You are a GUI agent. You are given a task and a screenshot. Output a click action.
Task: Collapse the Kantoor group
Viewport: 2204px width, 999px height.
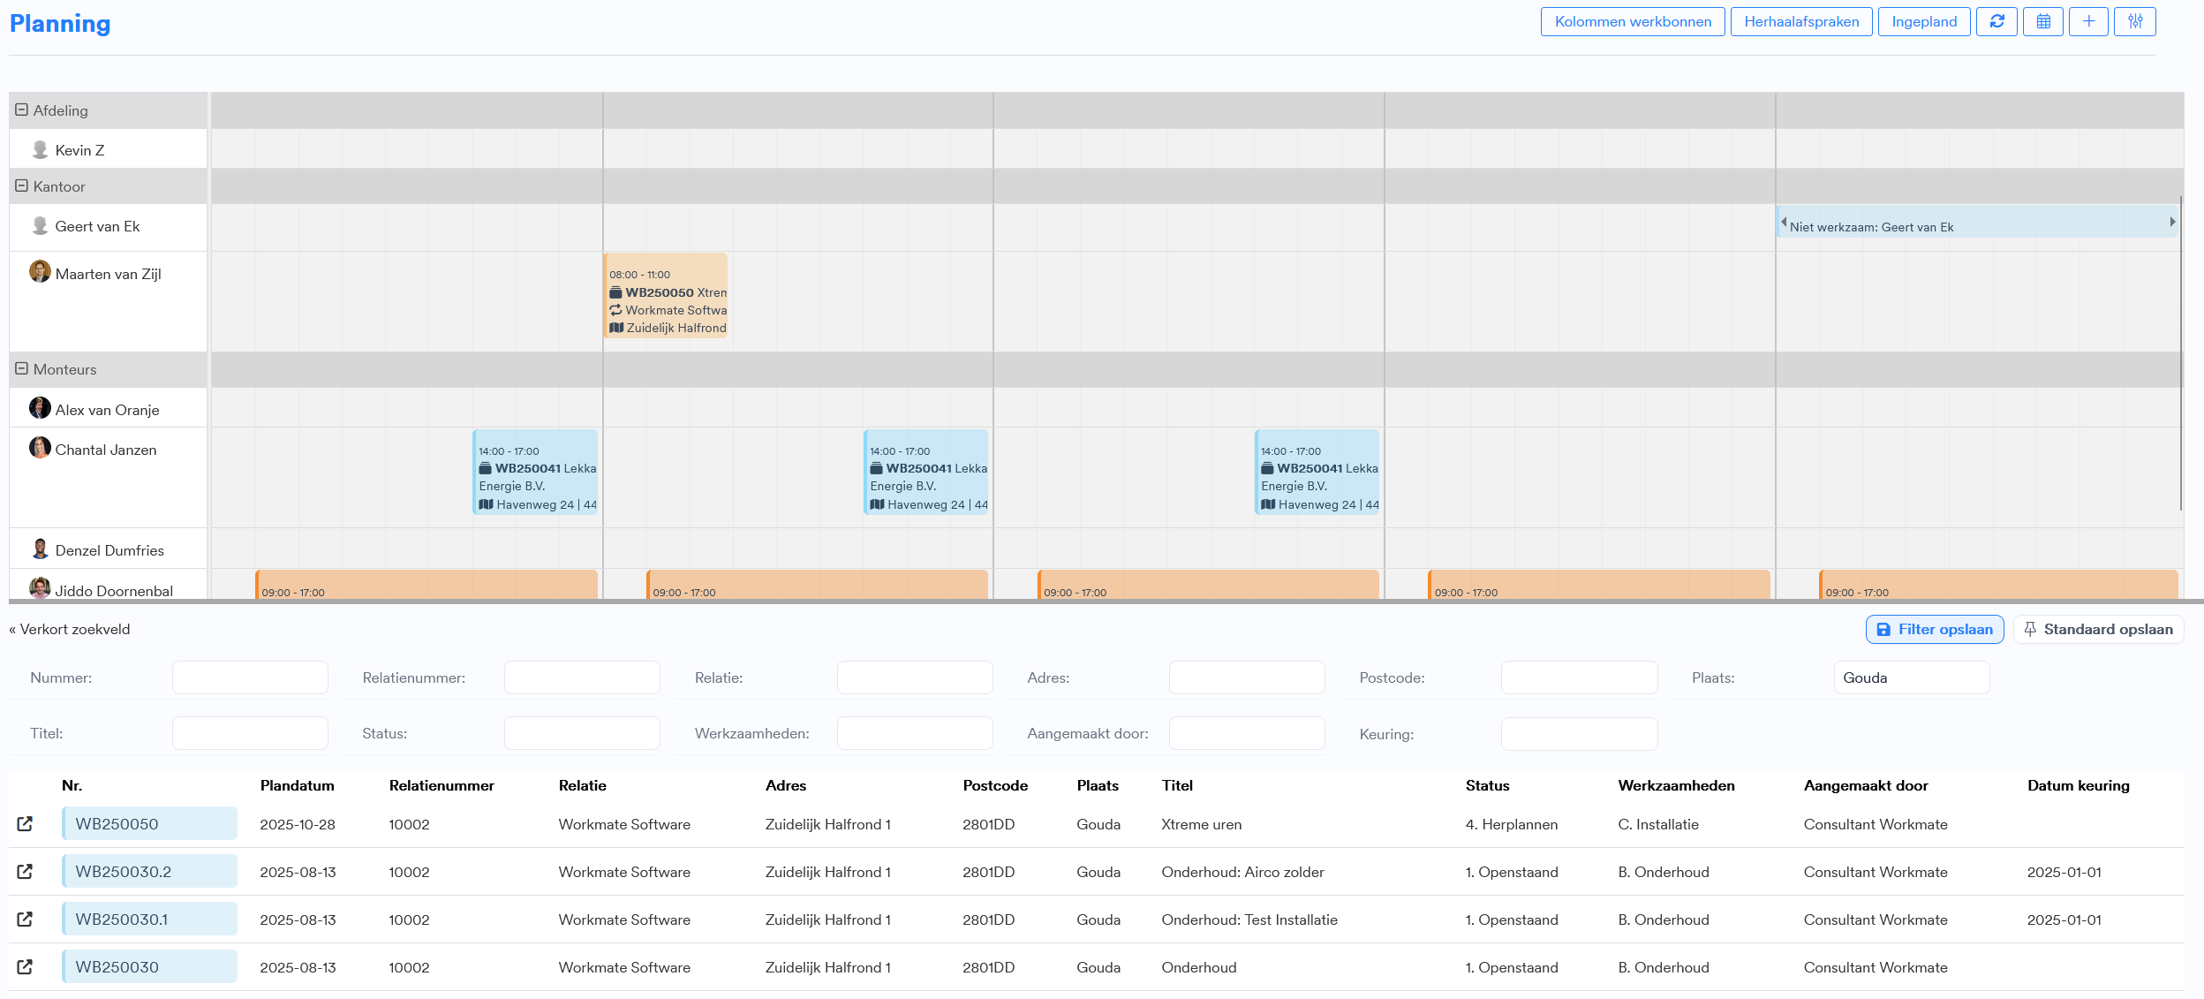point(21,185)
